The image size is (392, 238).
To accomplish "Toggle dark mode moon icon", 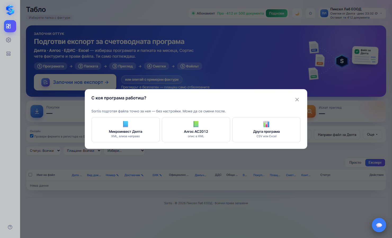I will (297, 13).
